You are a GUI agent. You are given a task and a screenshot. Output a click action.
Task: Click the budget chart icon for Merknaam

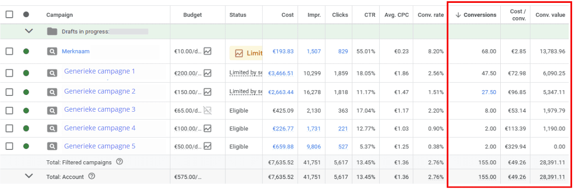pyautogui.click(x=208, y=52)
